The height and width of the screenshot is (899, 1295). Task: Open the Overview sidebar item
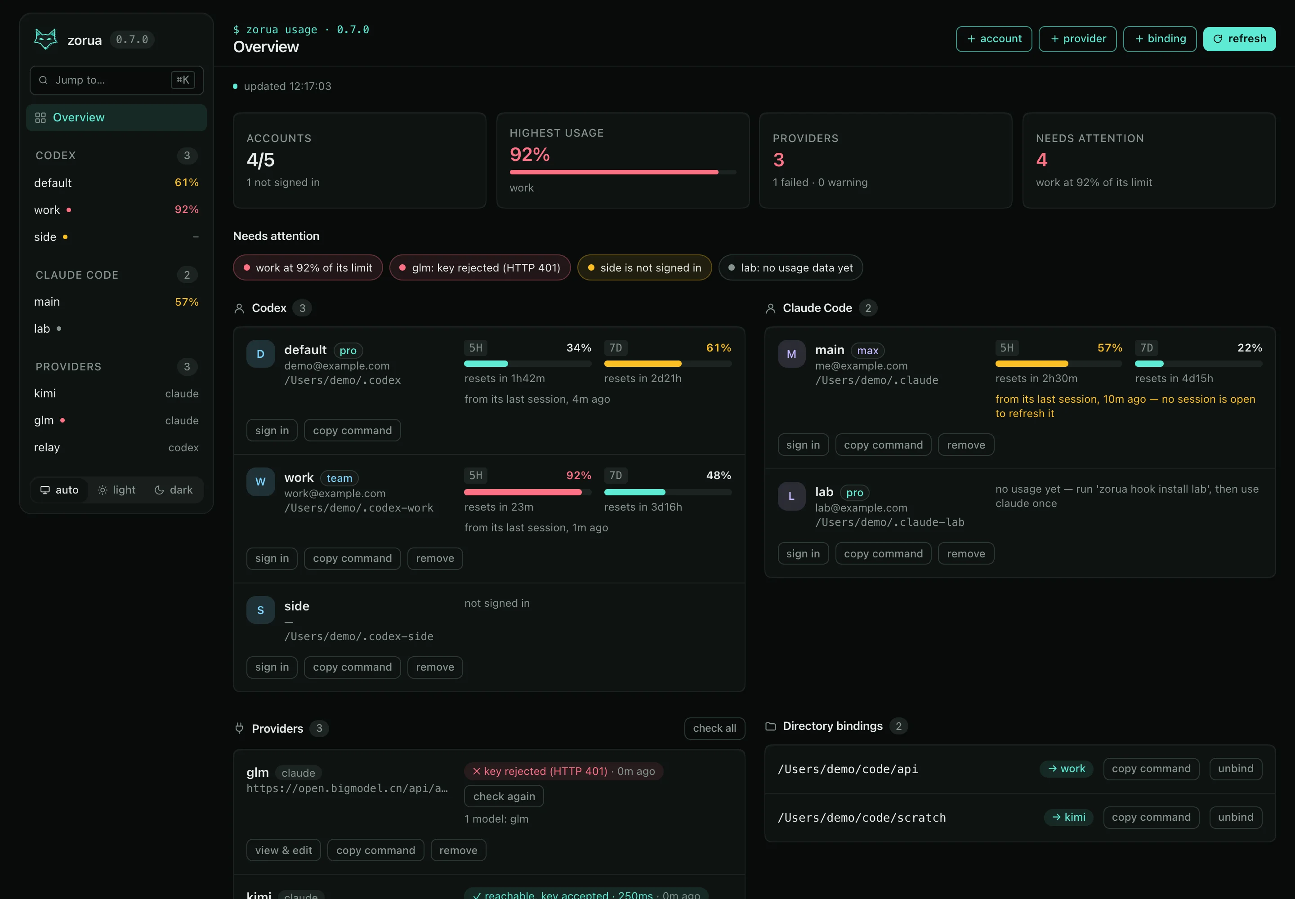coord(116,118)
